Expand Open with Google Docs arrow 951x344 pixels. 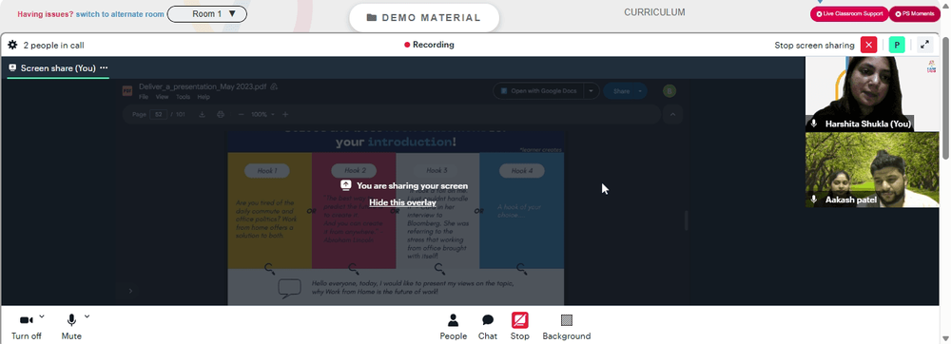[592, 91]
